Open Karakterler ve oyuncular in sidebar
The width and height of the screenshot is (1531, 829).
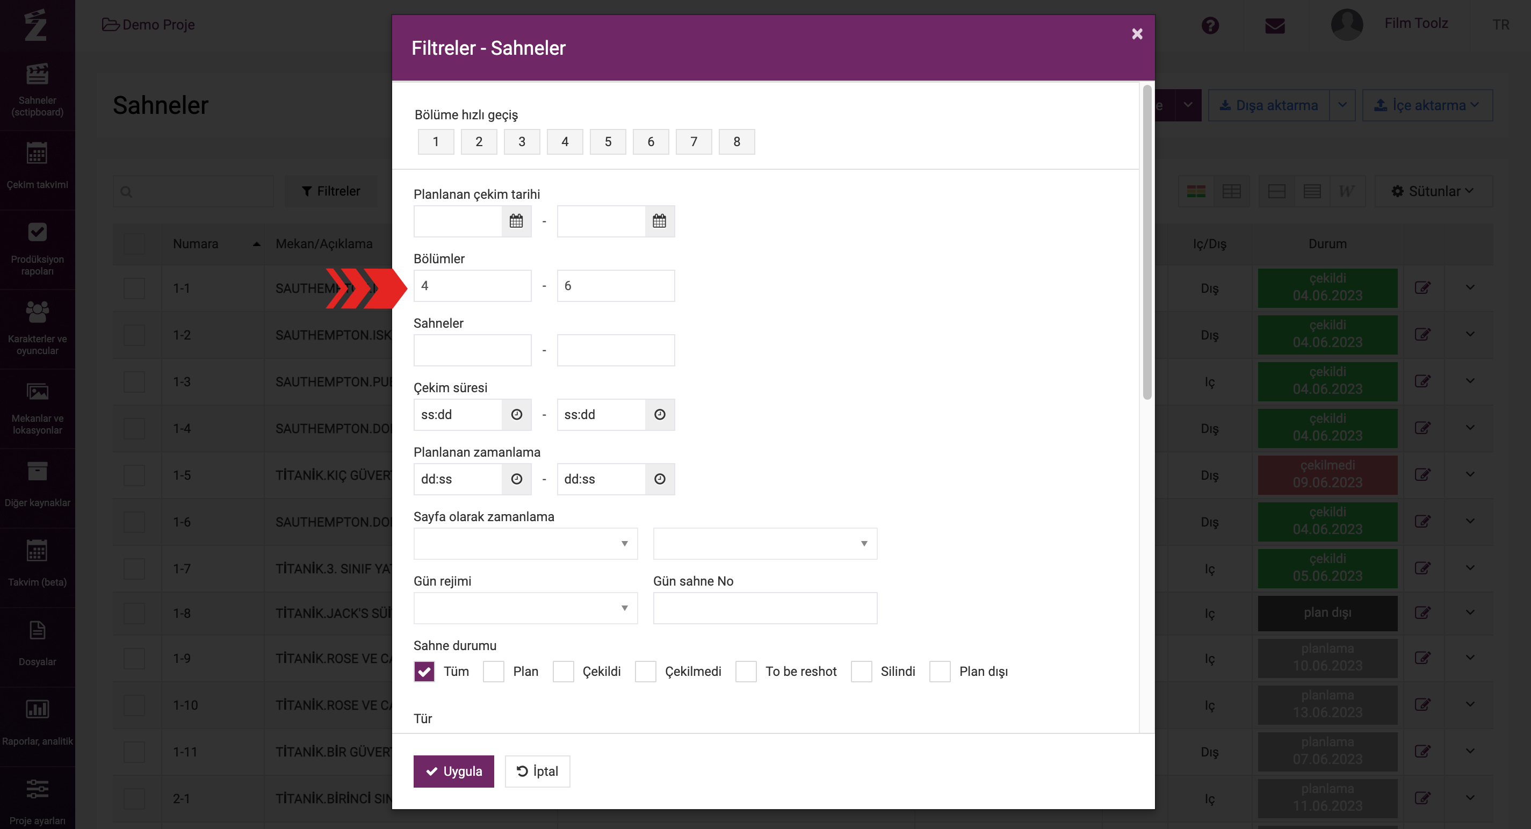pos(38,328)
